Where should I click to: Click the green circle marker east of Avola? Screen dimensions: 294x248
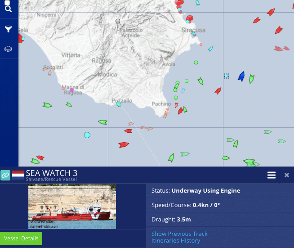pyautogui.click(x=196, y=63)
